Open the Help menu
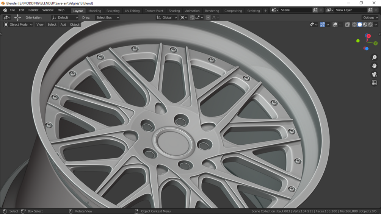The height and width of the screenshot is (214, 381). 61,10
